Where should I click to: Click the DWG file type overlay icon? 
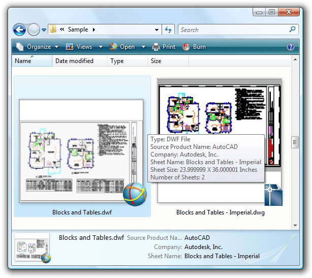click(x=273, y=195)
